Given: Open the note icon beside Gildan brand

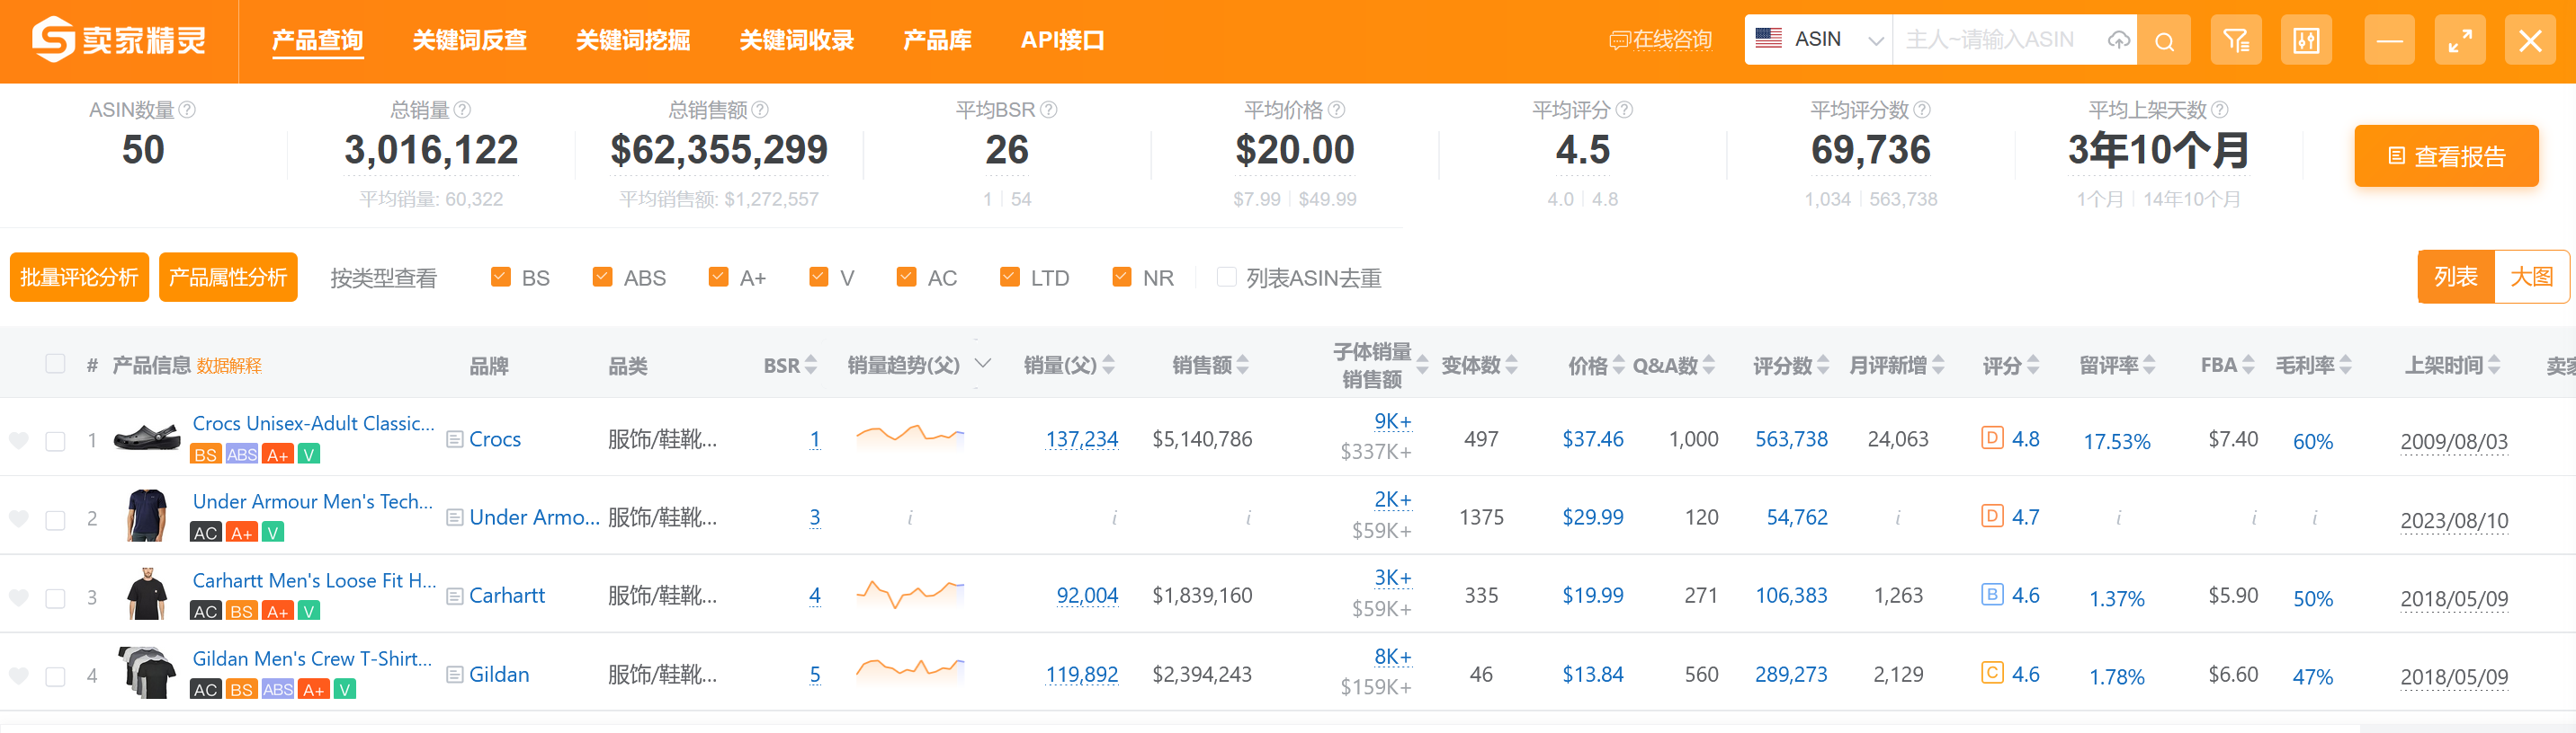Looking at the screenshot, I should pyautogui.click(x=454, y=676).
